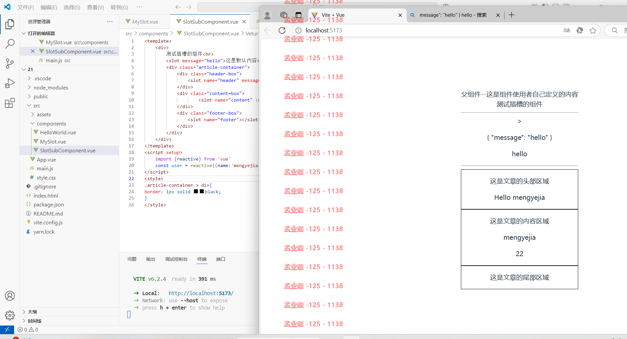The width and height of the screenshot is (627, 339).
Task: Click SlotSubComponent.vue in the breadcrumb
Action: click(x=211, y=33)
